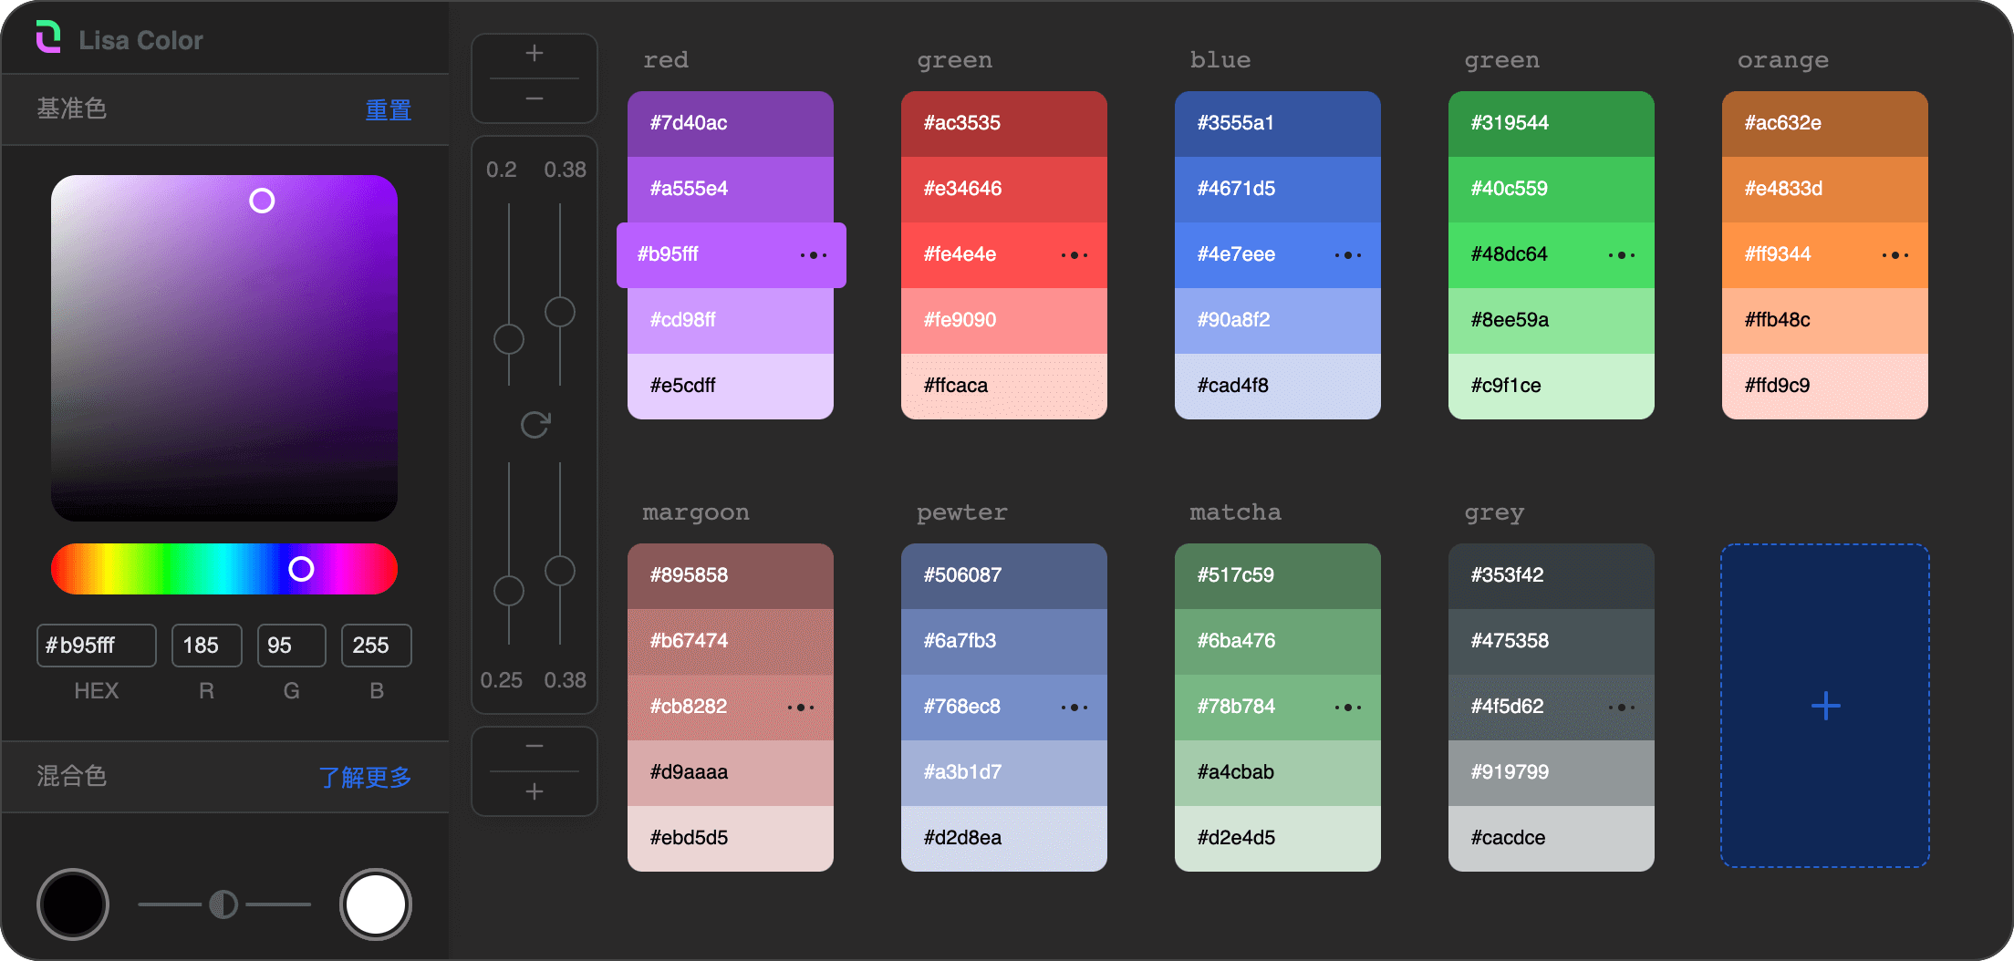Screen dimensions: 2014x961
Task: Open the more options dots on #b95fff
Action: 813,255
